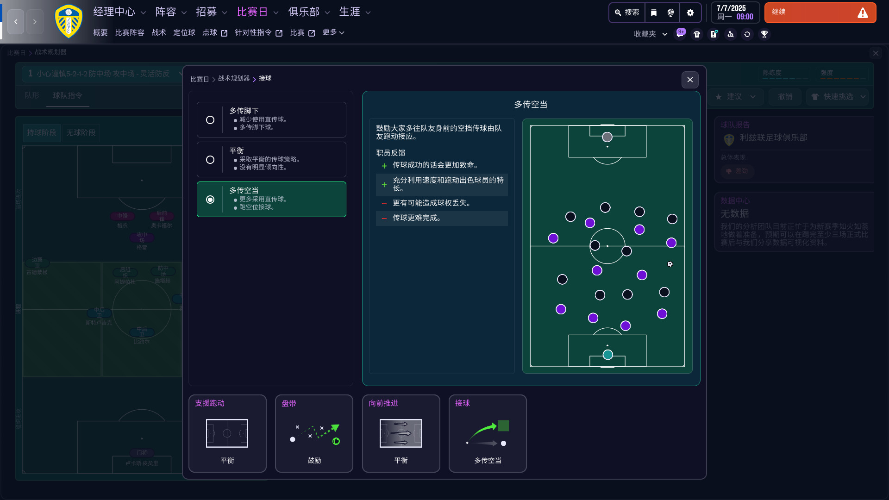Click the bookmark icon in top bar
Viewport: 889px width, 500px height.
654,13
